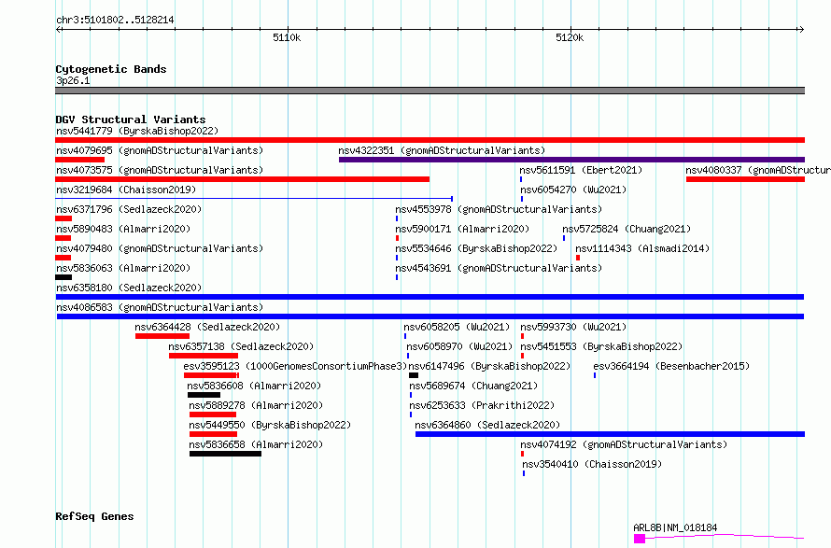Click the 5110k ruler position

(287, 37)
